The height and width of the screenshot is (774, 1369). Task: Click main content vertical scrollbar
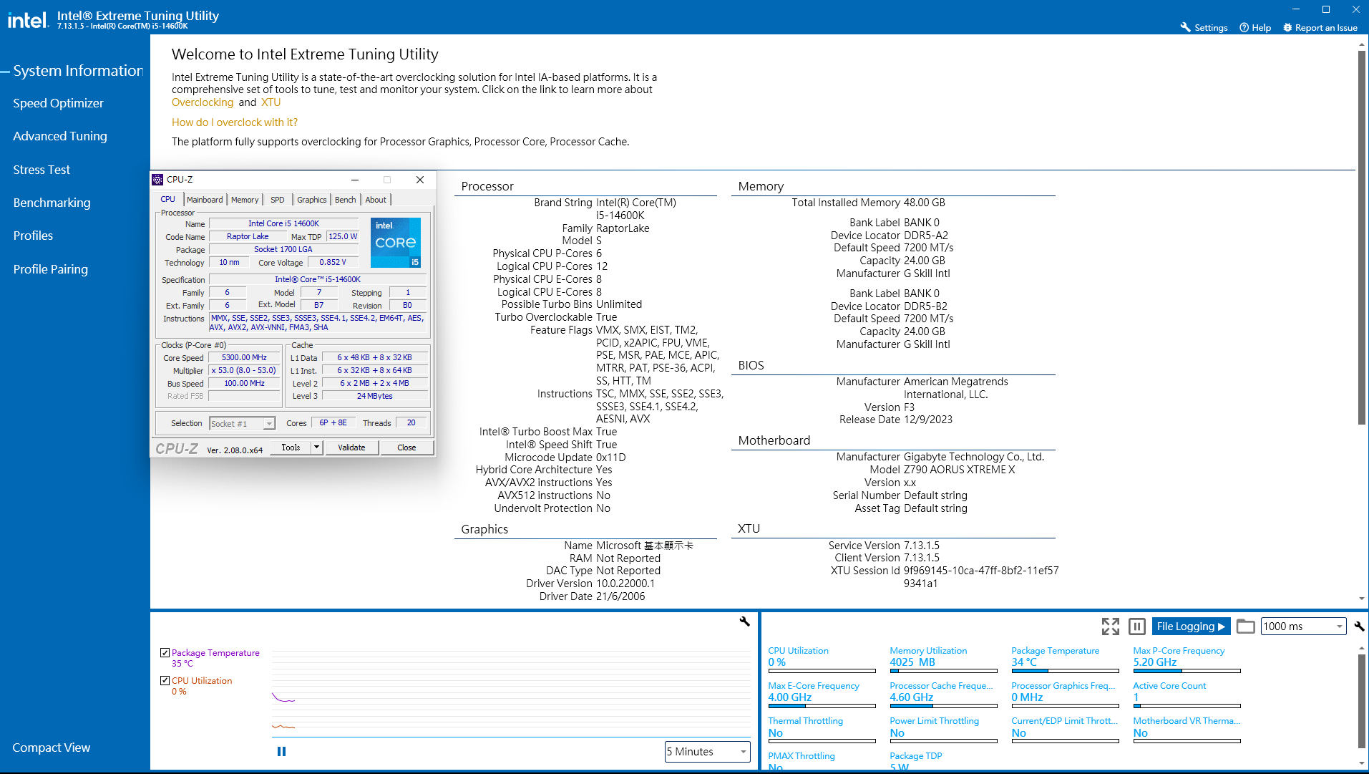point(1361,236)
